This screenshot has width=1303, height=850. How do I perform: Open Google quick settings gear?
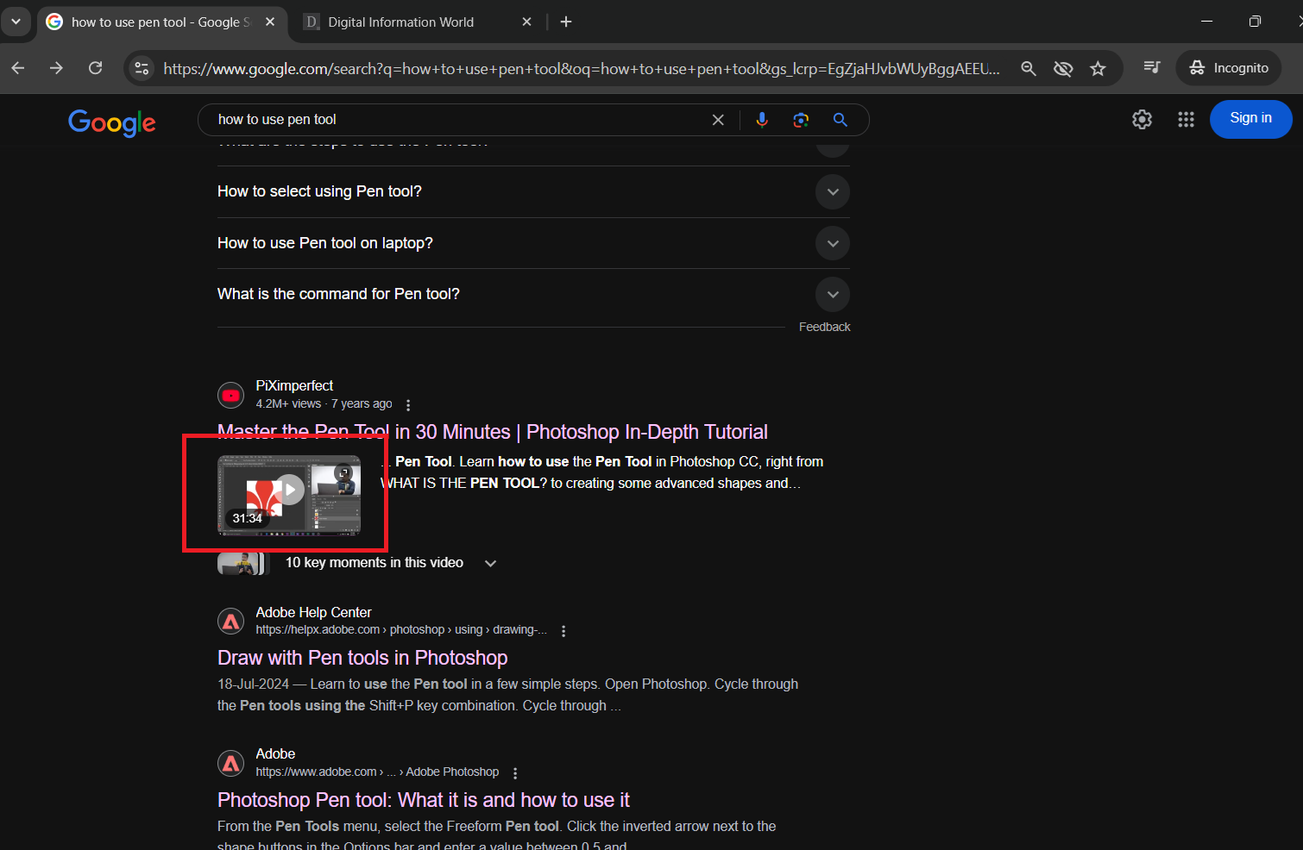click(x=1142, y=120)
